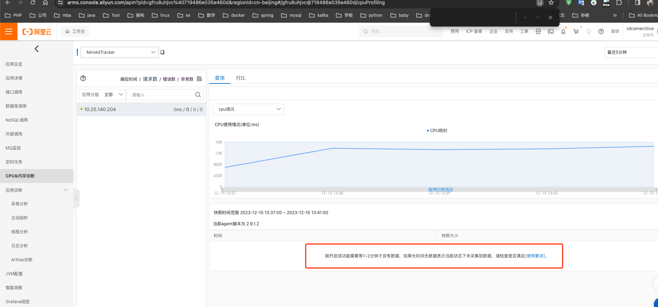Switch language via 简体
Image resolution: width=658 pixels, height=307 pixels.
tap(615, 31)
